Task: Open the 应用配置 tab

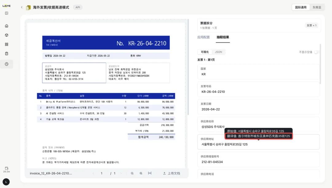Action: tap(204, 37)
